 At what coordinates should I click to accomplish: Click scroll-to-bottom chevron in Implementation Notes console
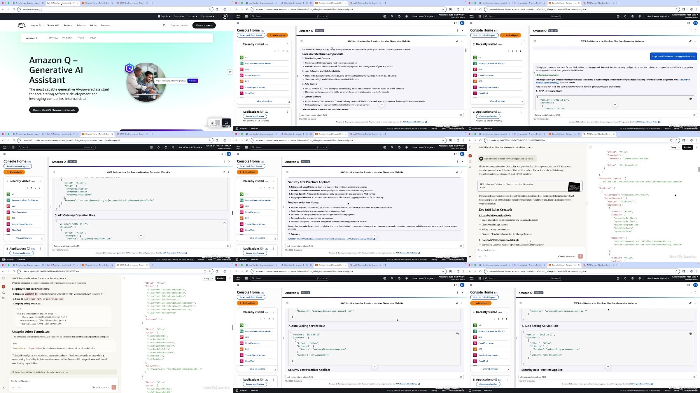click(374, 235)
